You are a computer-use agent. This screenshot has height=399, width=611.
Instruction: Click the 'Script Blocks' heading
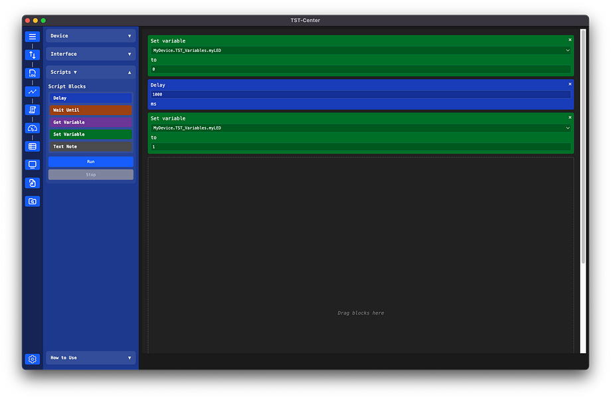point(67,86)
